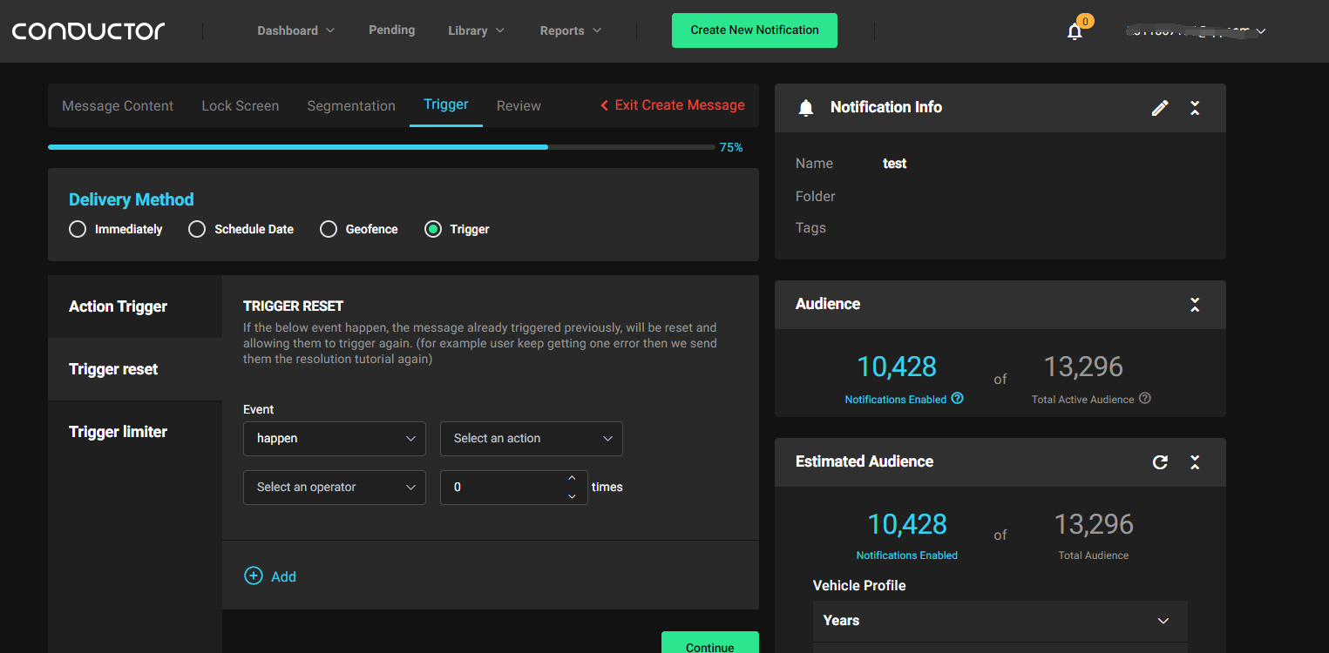Screen dimensions: 1329x653
Task: Click Exit Create Message link
Action: pos(672,105)
